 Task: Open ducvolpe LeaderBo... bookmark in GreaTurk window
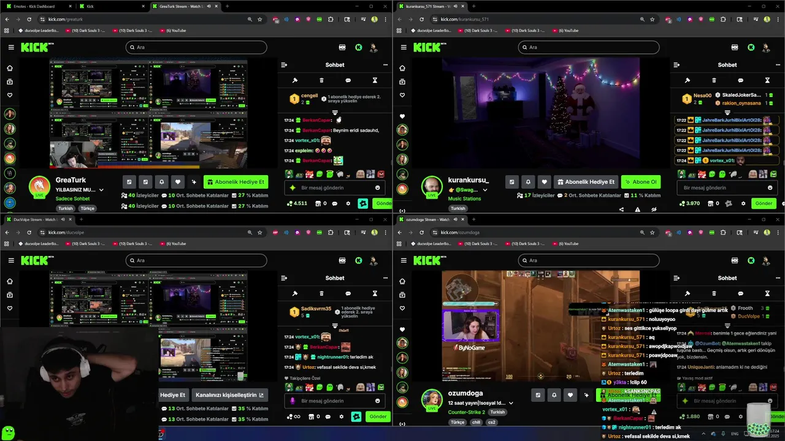(x=39, y=31)
